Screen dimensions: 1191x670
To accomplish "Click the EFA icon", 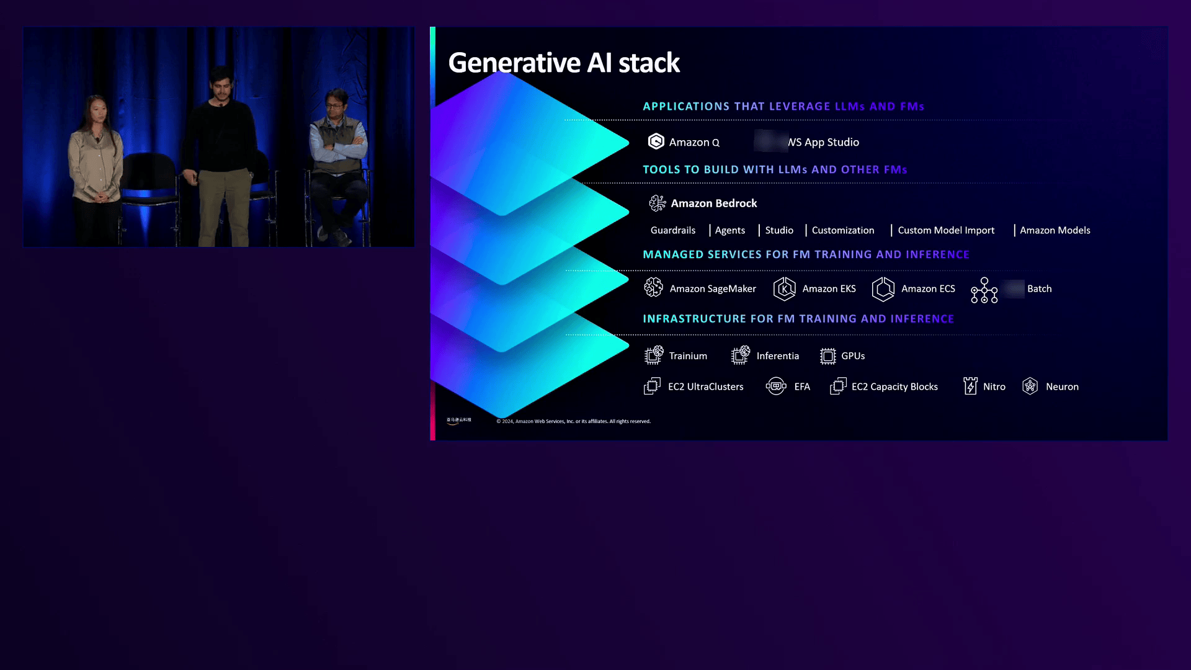I will tap(776, 386).
